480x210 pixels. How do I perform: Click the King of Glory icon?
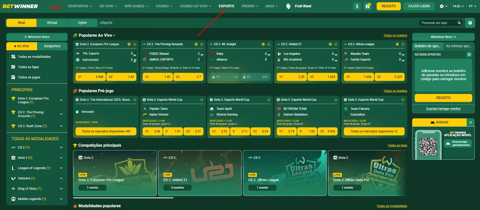13,189
